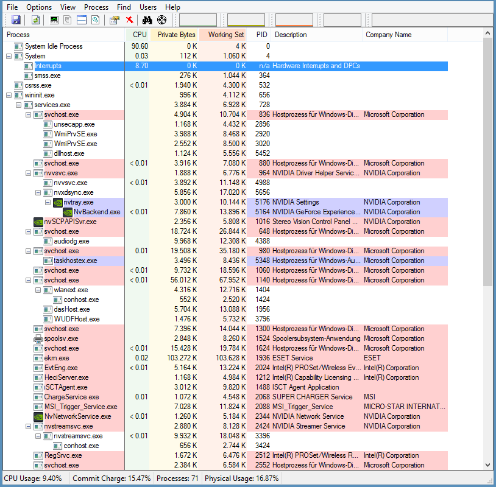496x487 pixels.
Task: Open the System Information graph icon
Action: tap(54, 20)
